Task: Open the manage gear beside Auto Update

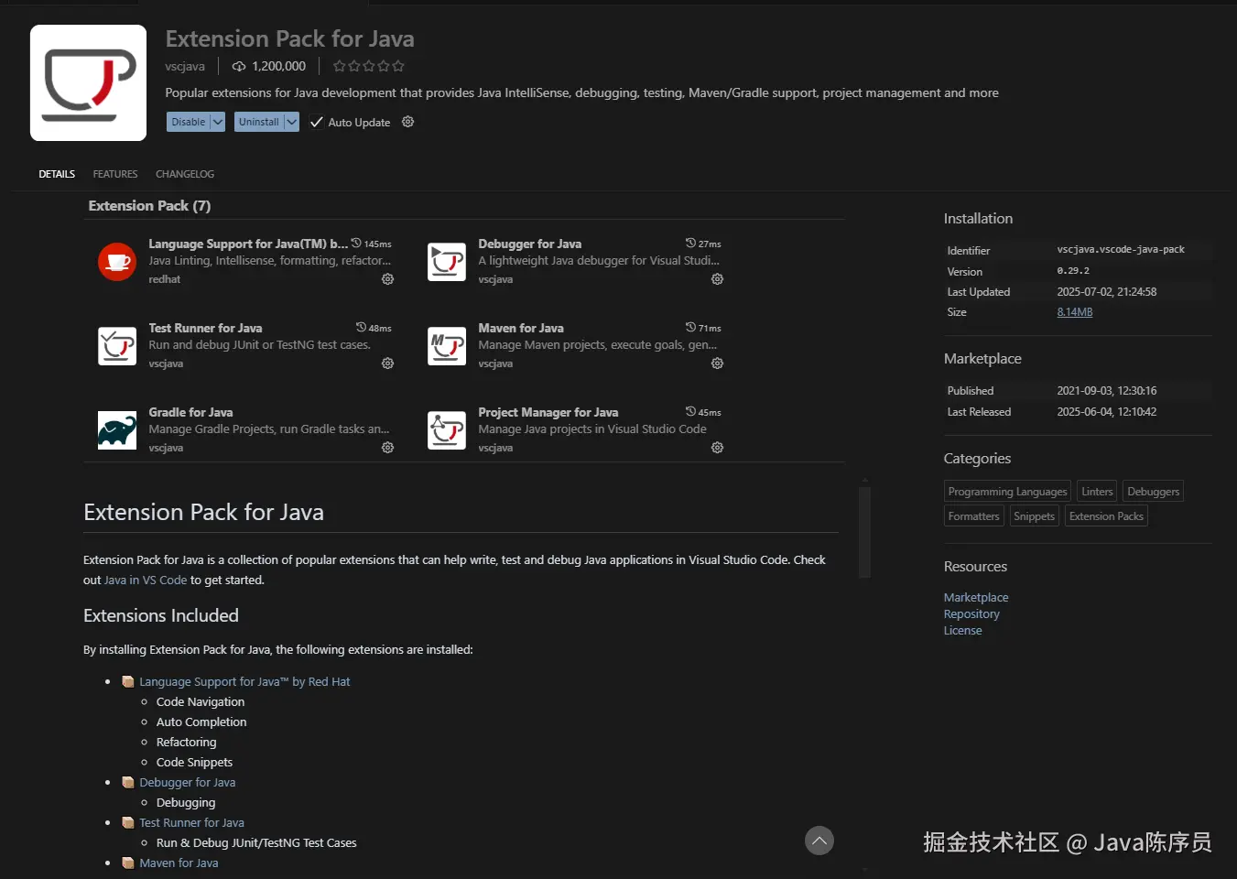Action: [408, 122]
